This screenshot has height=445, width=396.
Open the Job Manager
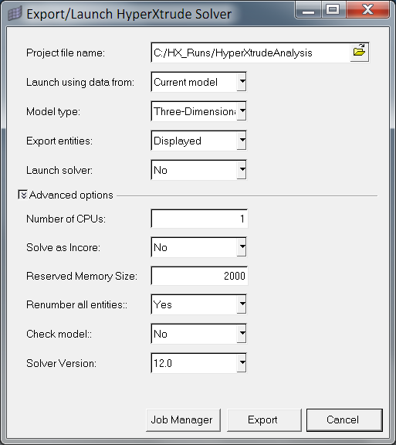[183, 420]
